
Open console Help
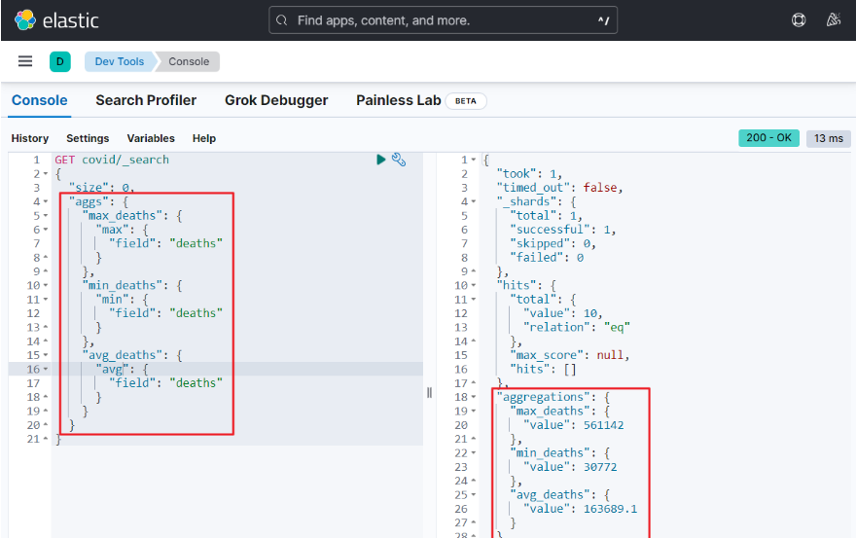204,139
